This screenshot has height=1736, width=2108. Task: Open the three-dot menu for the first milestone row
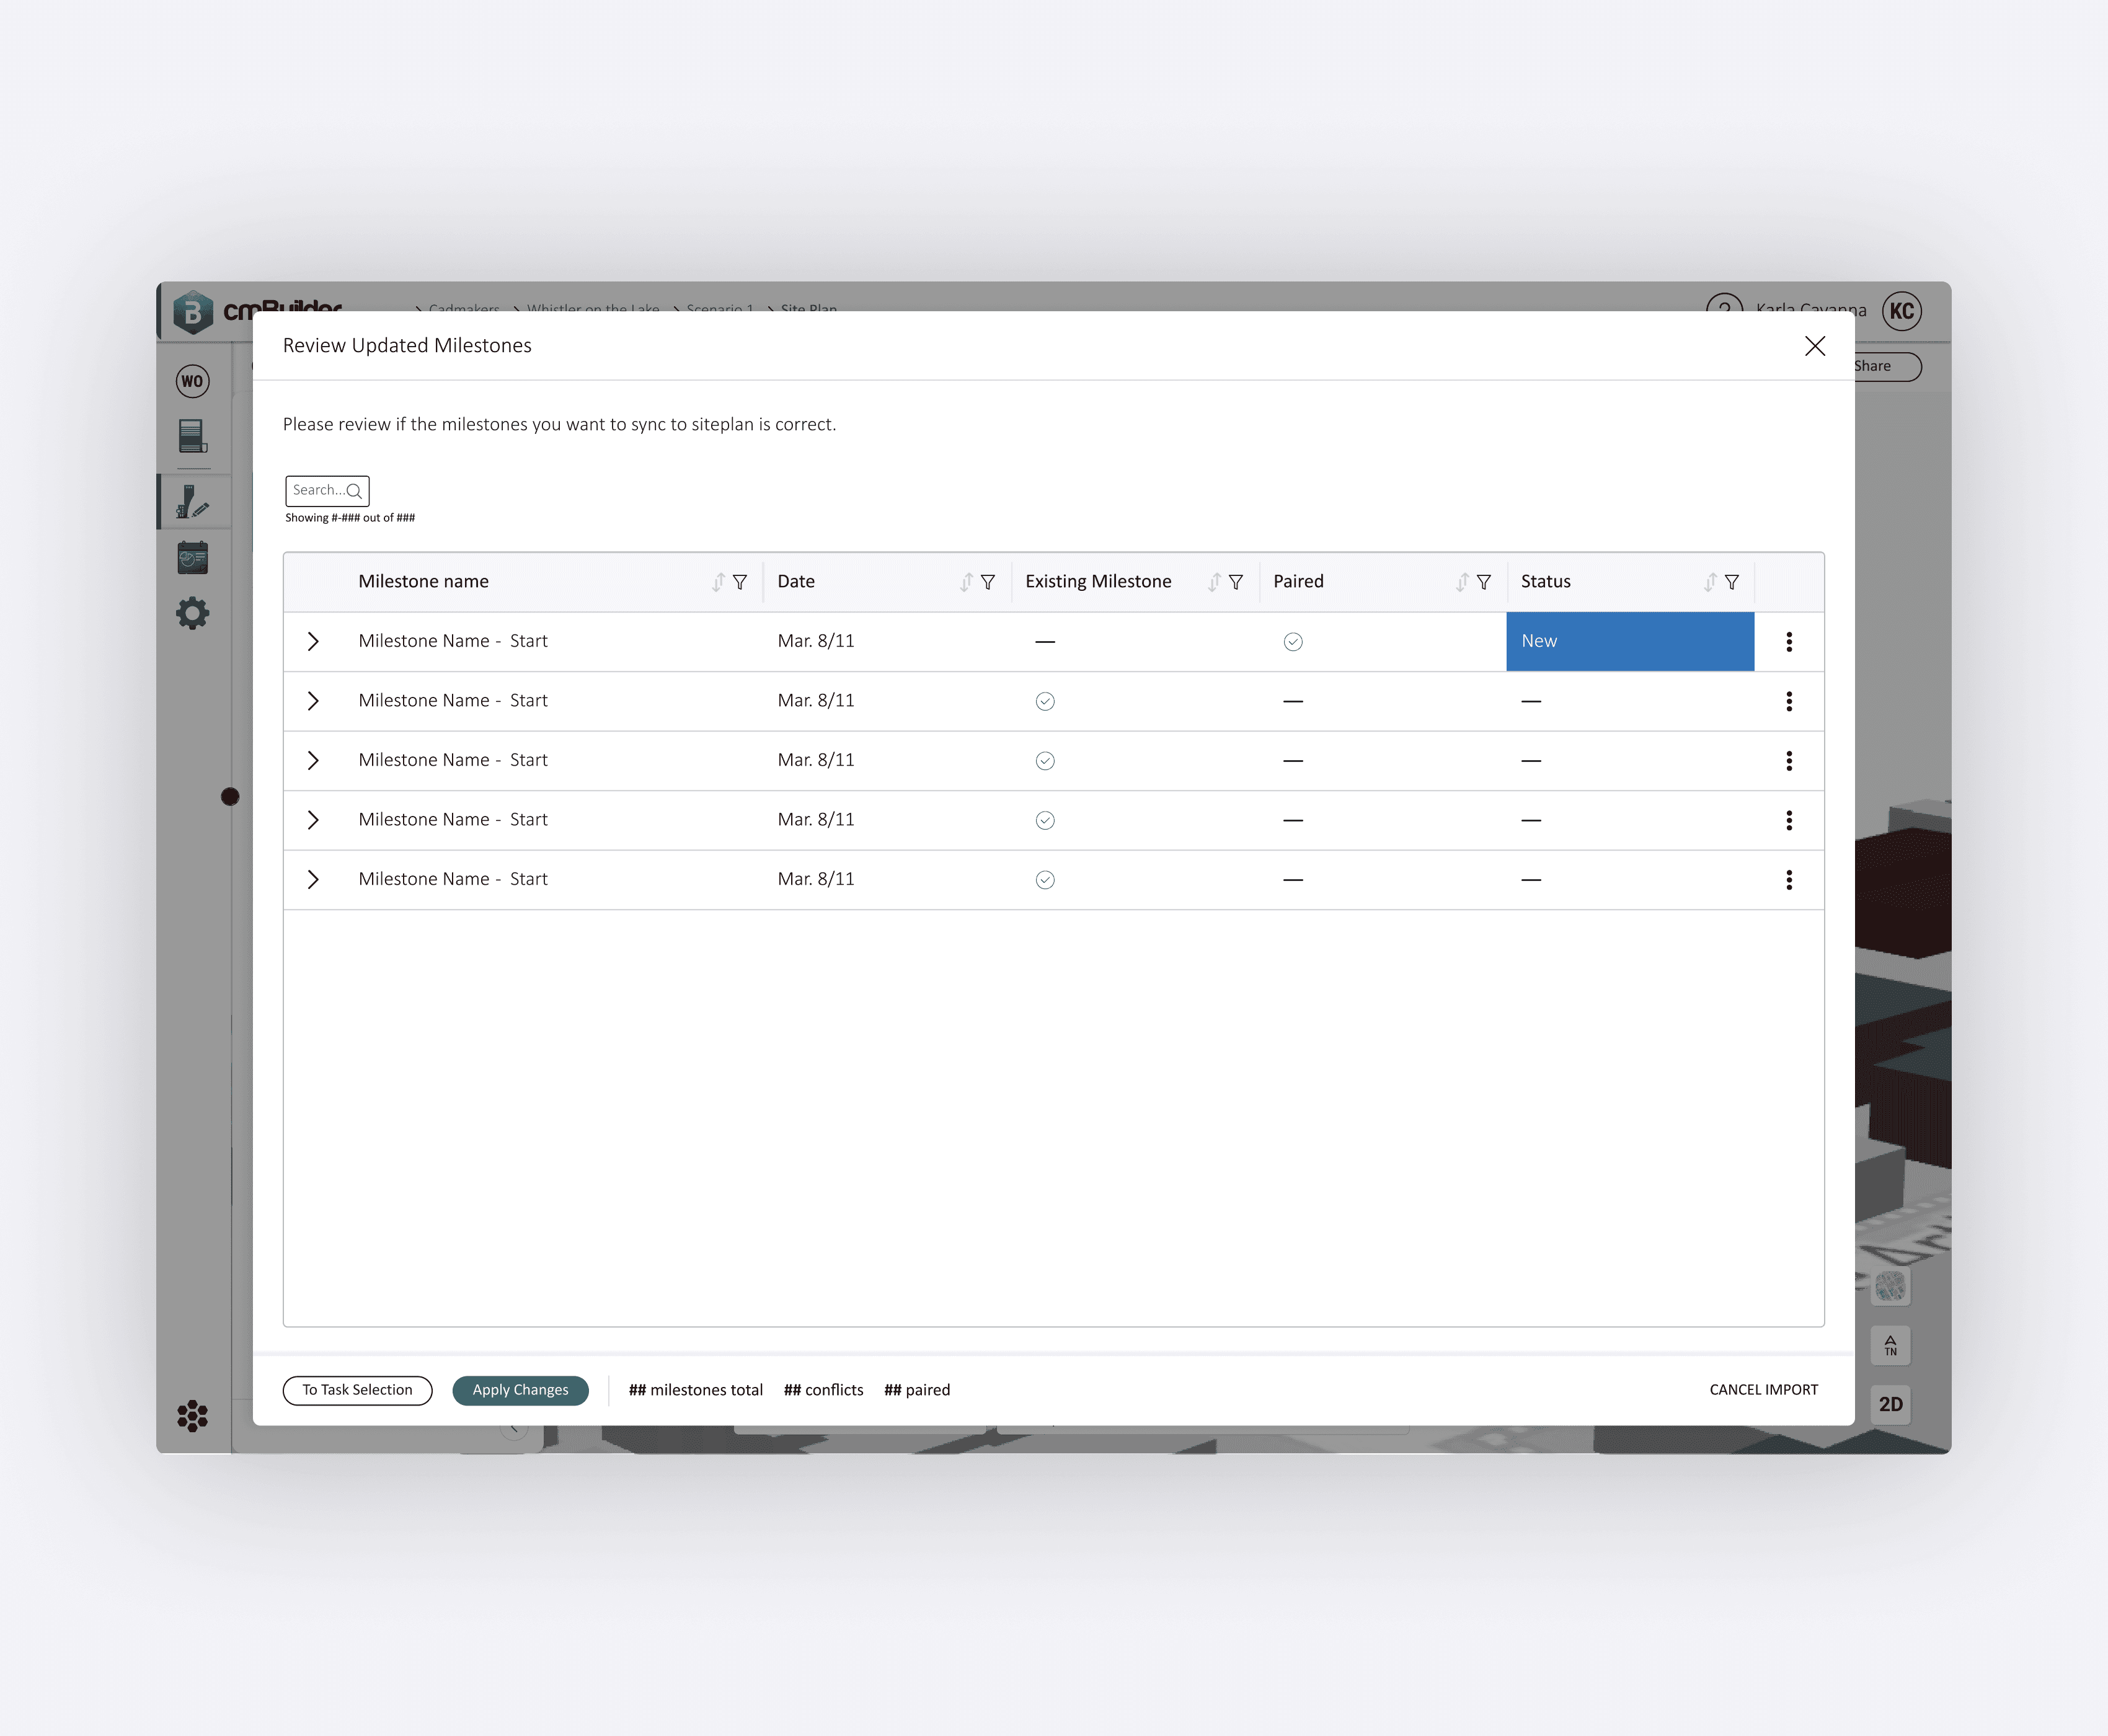pos(1789,642)
